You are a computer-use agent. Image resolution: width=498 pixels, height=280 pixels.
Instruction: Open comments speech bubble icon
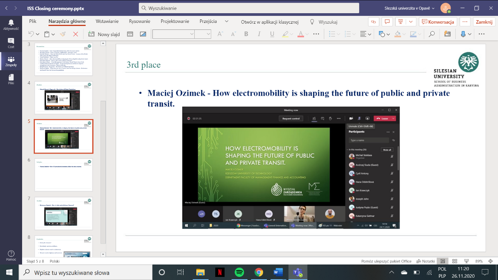point(387,22)
